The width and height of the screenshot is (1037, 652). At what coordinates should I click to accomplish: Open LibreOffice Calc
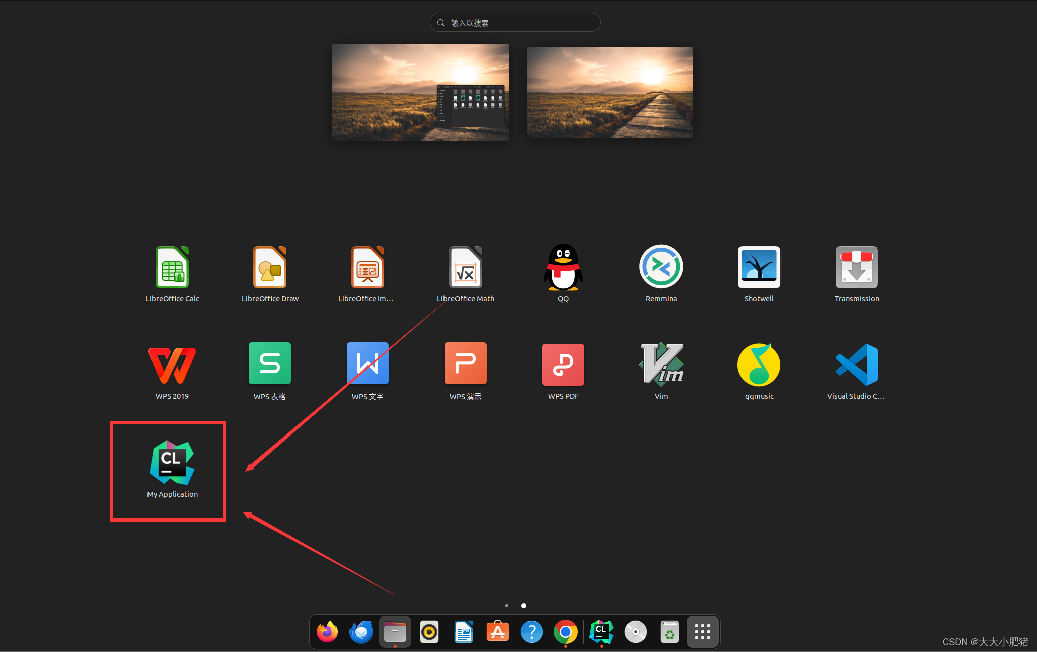pos(172,274)
